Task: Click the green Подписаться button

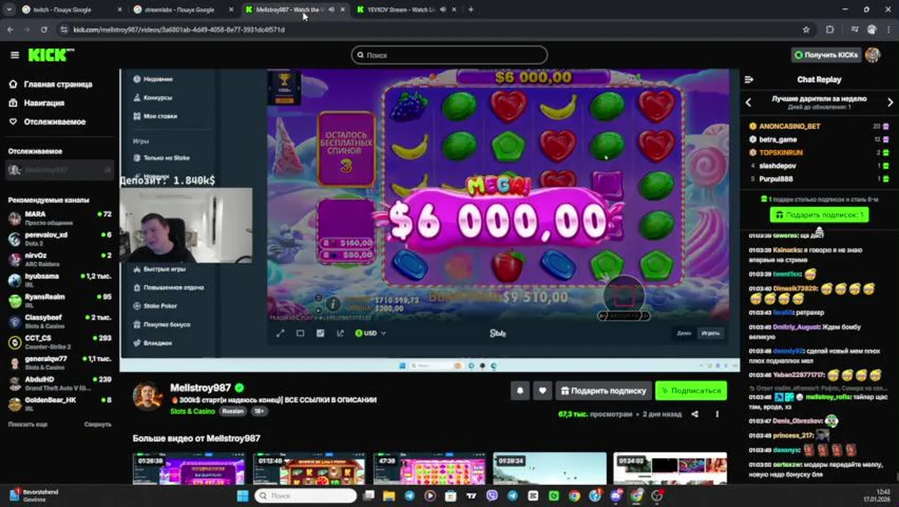Action: (691, 390)
